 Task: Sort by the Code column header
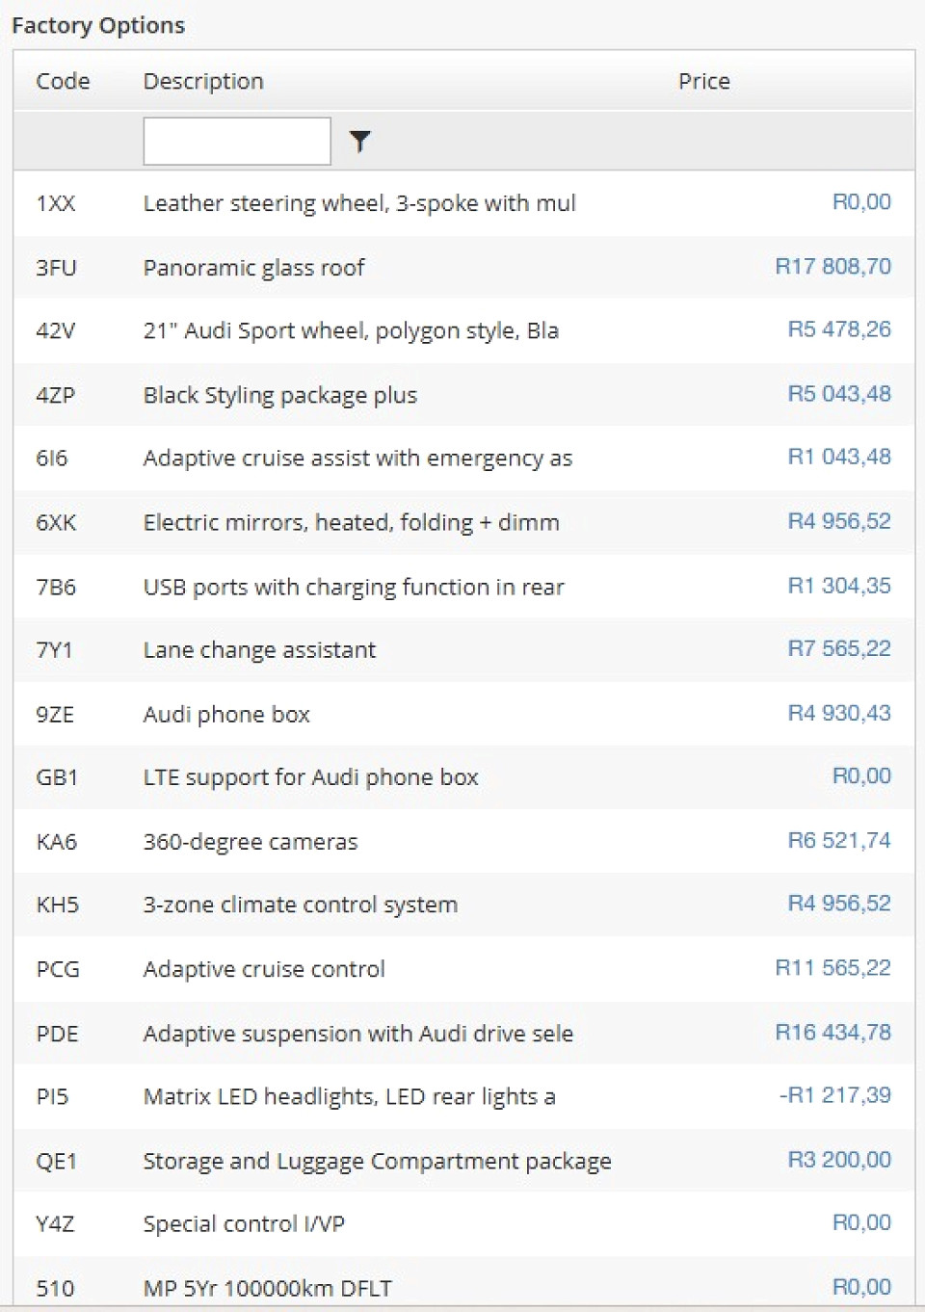[x=63, y=82]
